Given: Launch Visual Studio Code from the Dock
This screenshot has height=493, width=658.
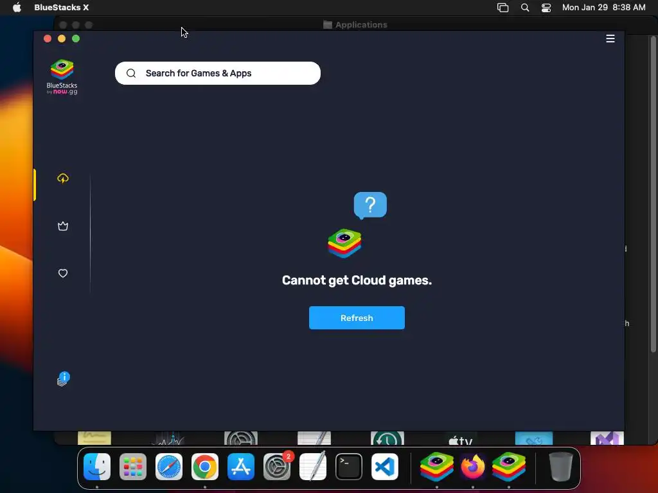Looking at the screenshot, I should coord(385,467).
